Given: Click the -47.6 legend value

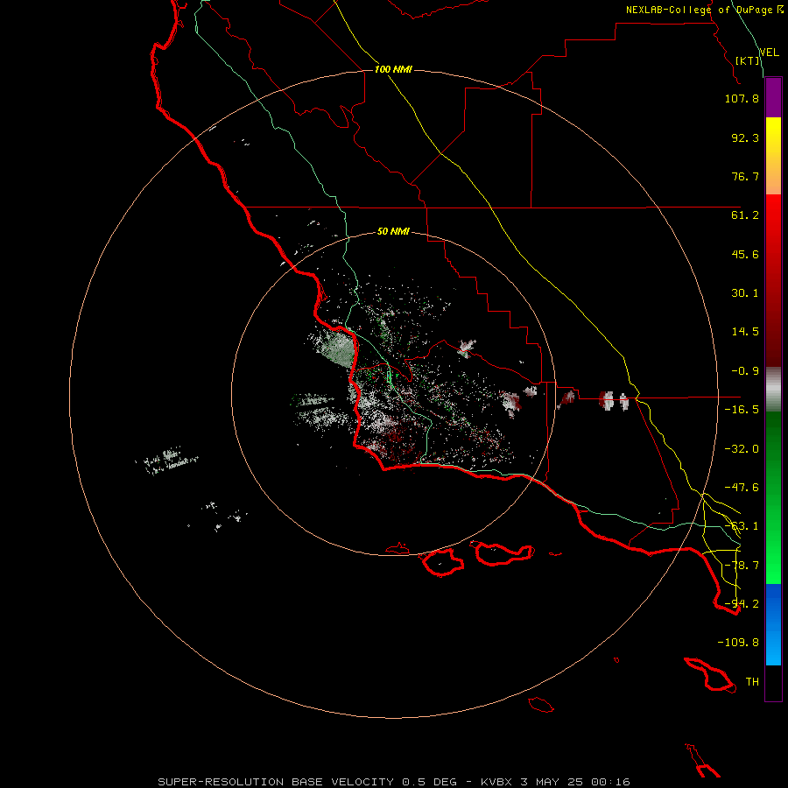Looking at the screenshot, I should [742, 488].
